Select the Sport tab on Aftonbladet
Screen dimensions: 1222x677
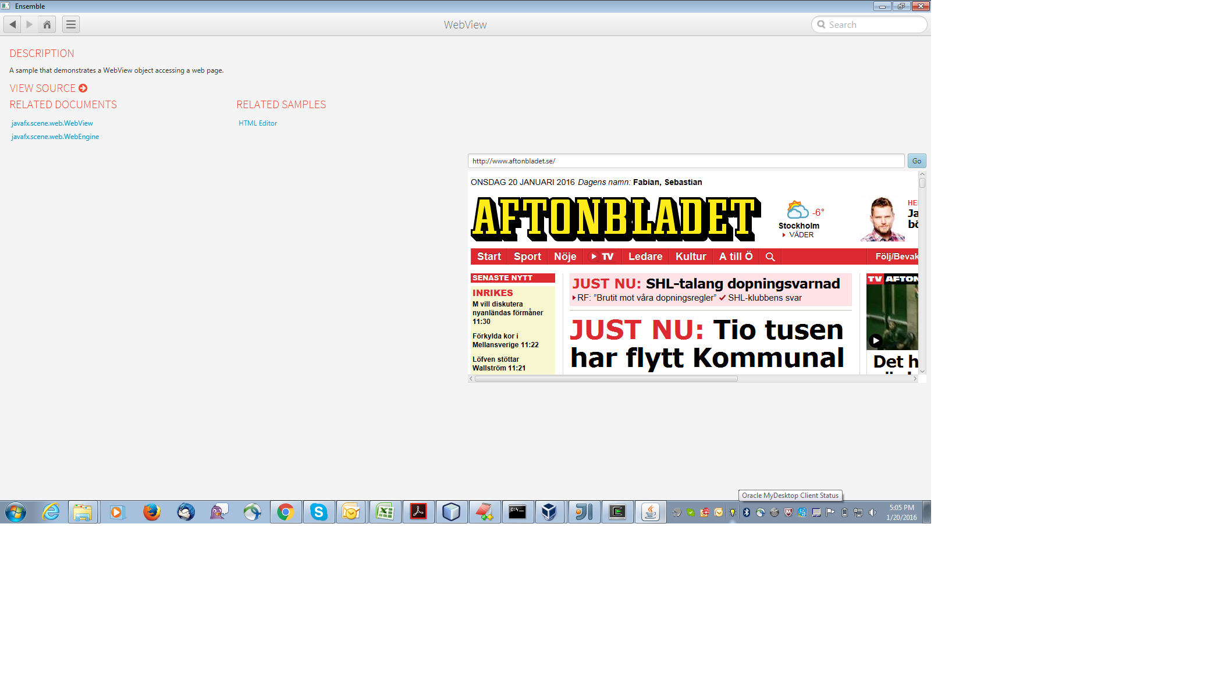[527, 256]
